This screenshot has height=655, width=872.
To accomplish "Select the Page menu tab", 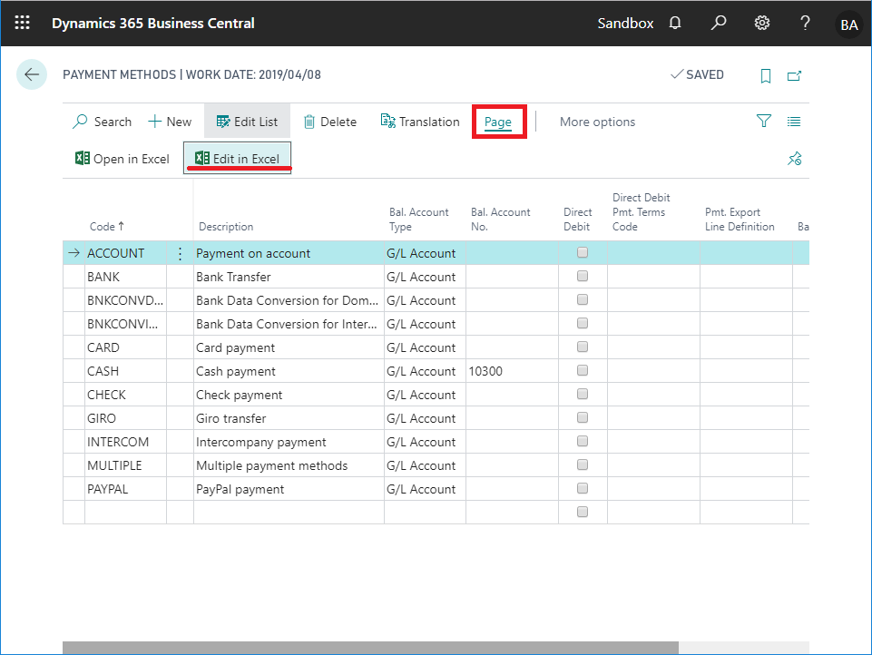I will (x=498, y=122).
